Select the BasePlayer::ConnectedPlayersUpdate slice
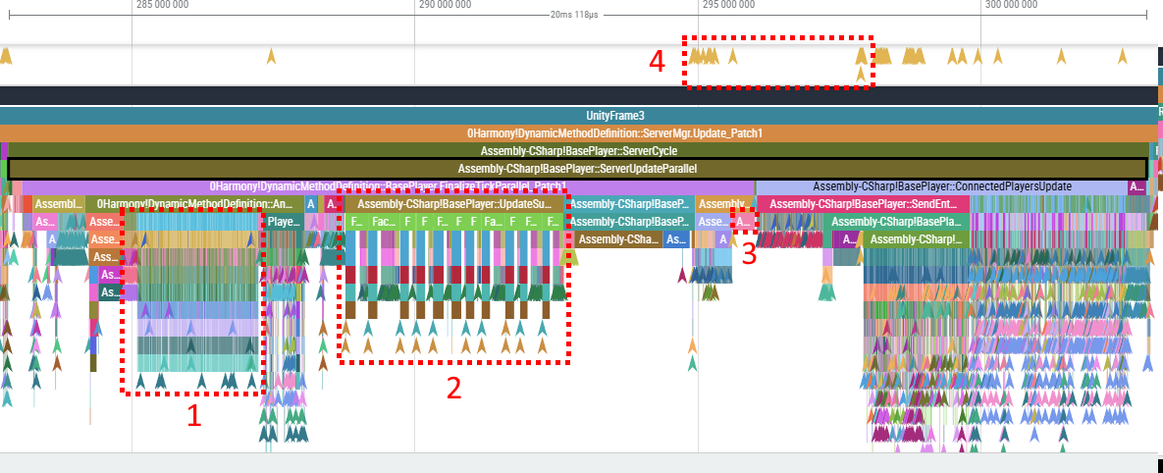 941,186
